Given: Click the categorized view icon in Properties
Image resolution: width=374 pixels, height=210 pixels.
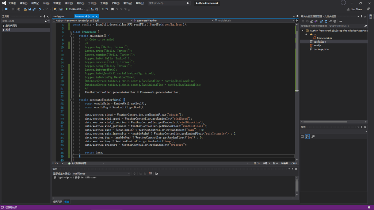Looking at the screenshot, I should pos(303,136).
